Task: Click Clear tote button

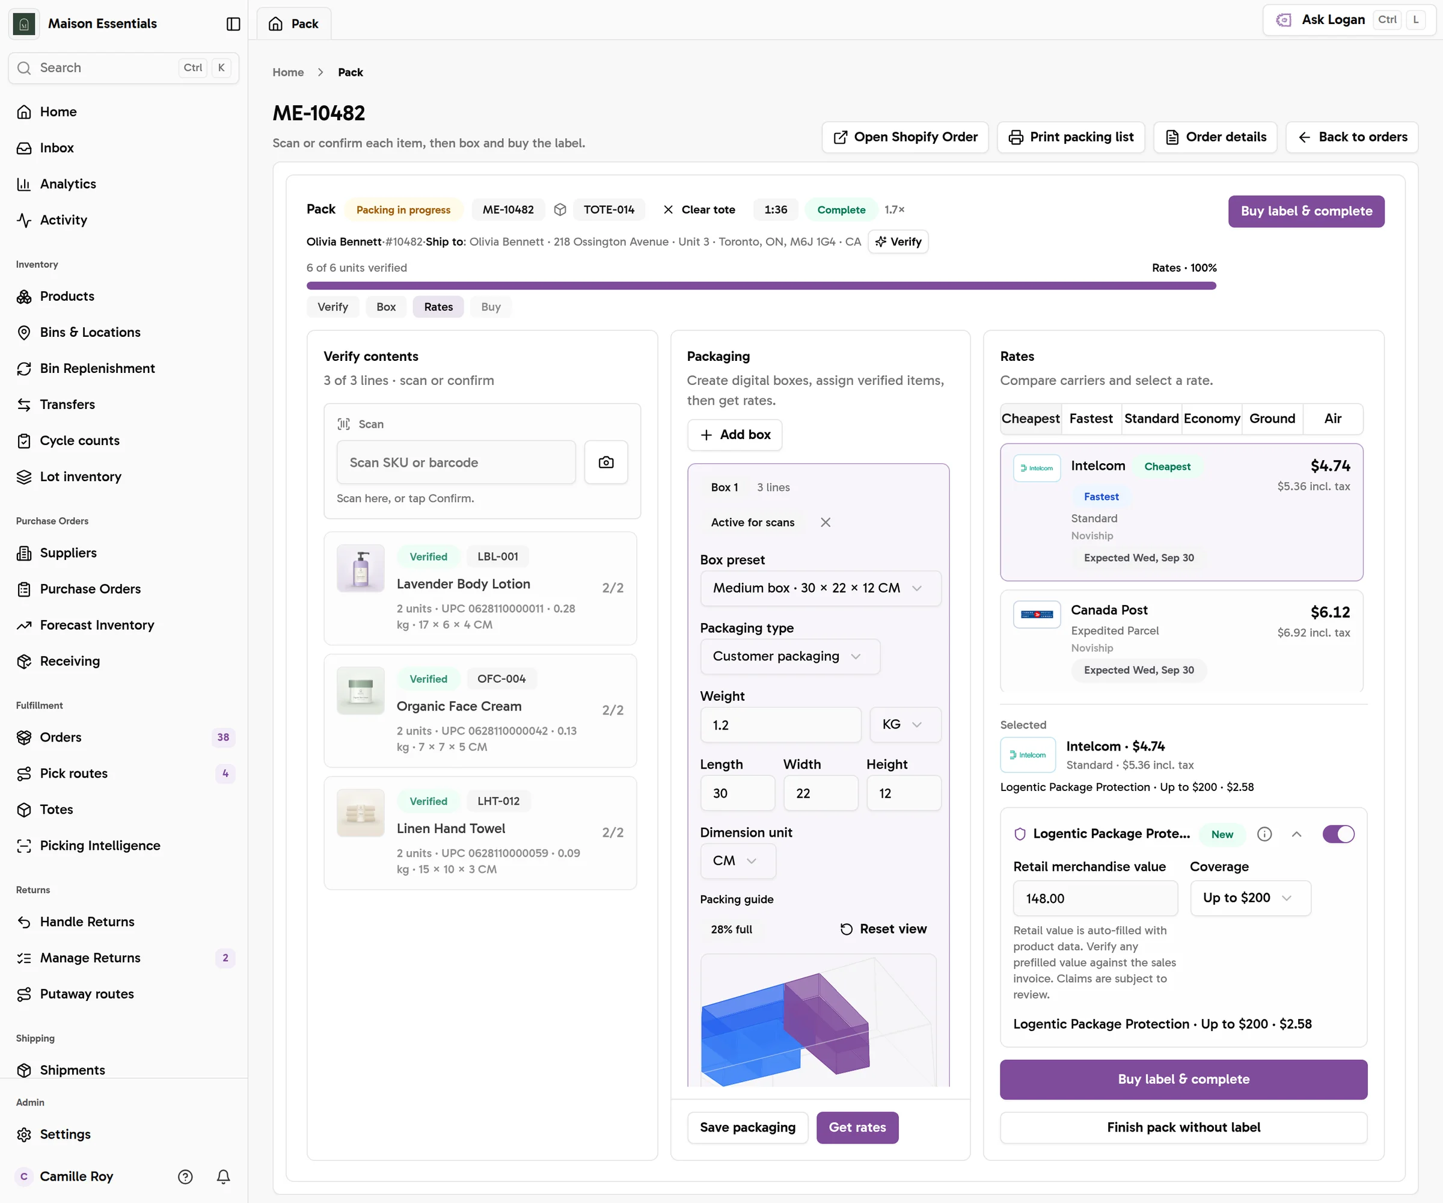Action: (699, 210)
